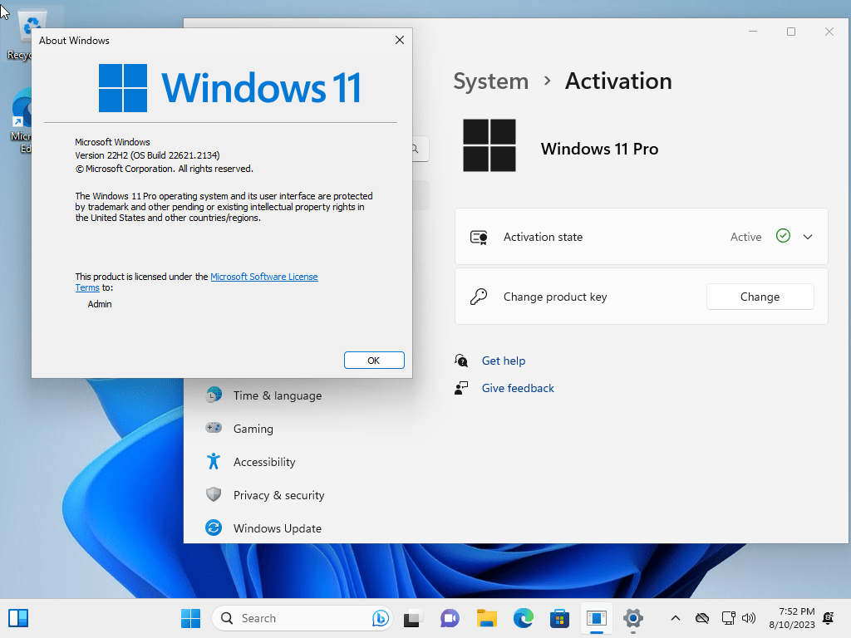Click the Gaming controller icon
Image resolution: width=851 pixels, height=638 pixels.
coord(214,428)
